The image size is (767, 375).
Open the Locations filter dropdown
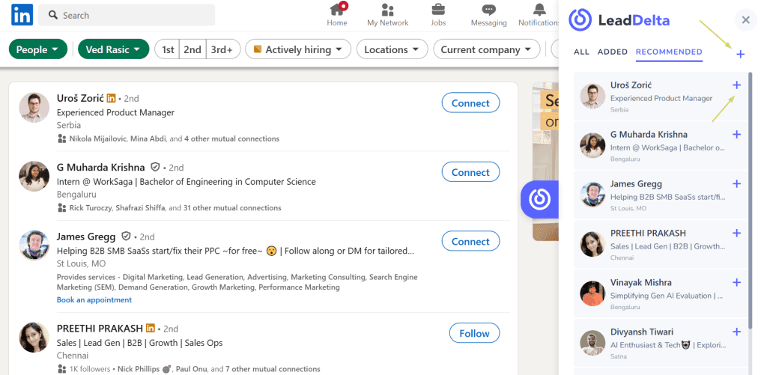392,49
